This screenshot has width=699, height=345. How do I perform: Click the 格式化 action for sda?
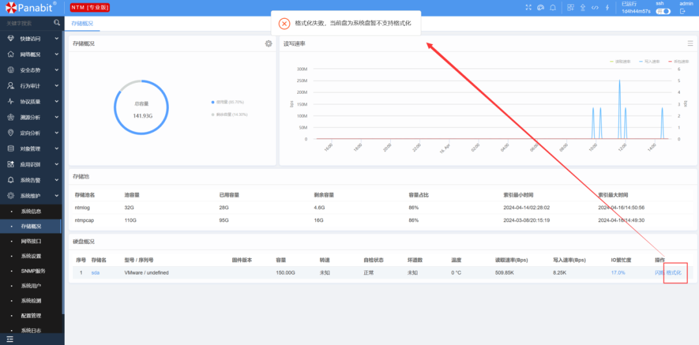click(x=674, y=273)
